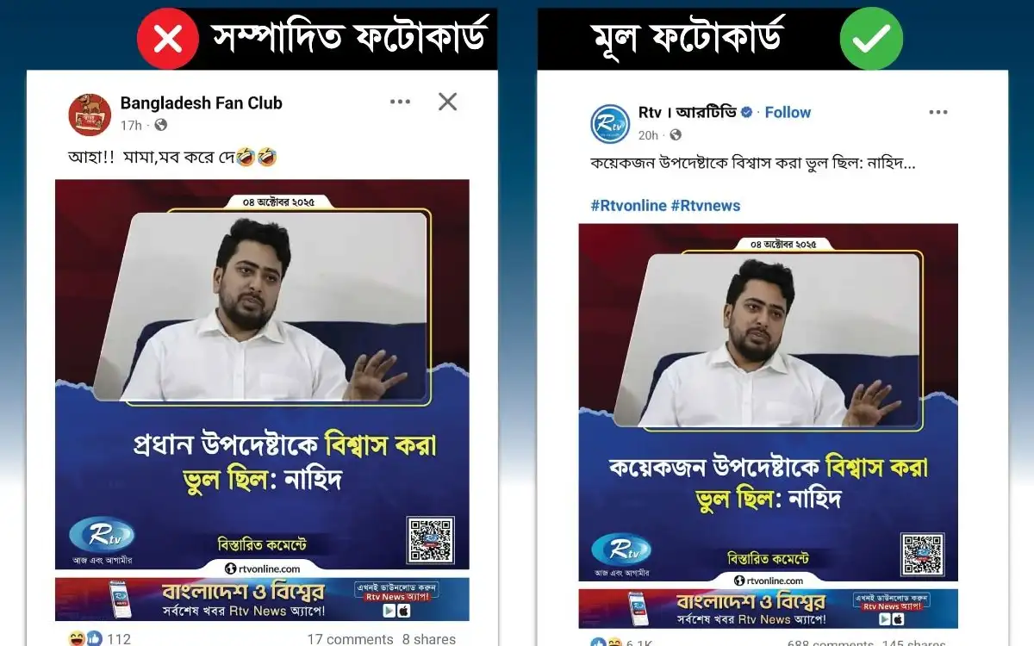Open three-dot menu on Bangladesh Fan Club post
1034x646 pixels.
pos(400,102)
